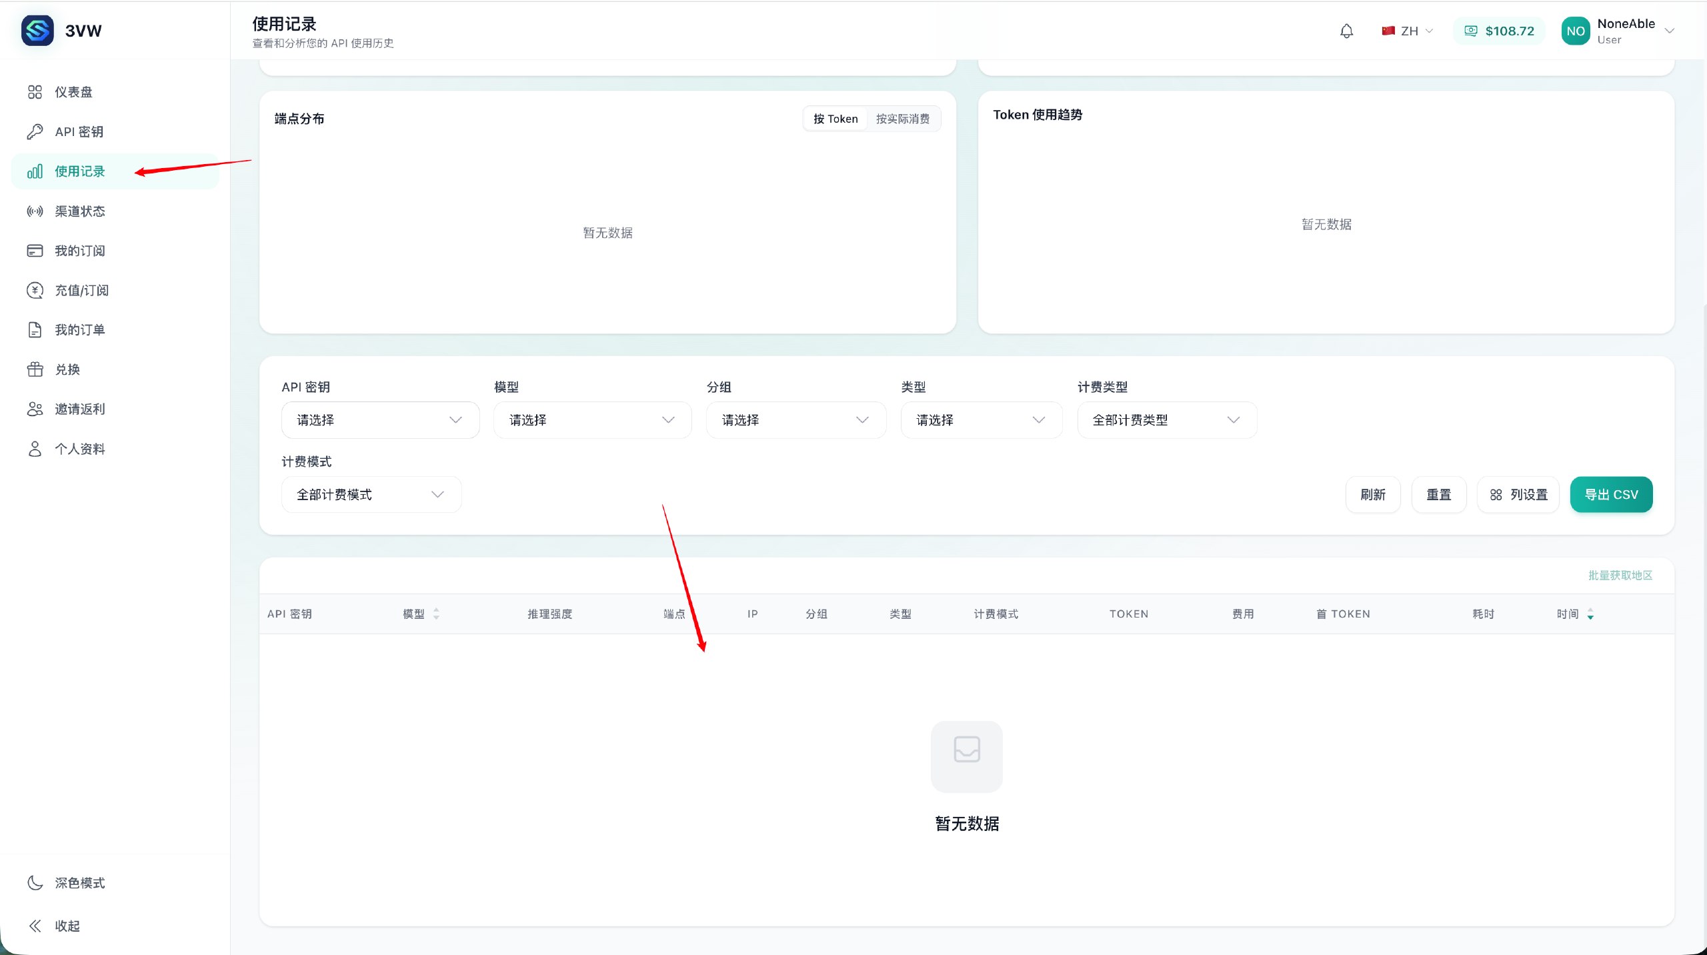The height and width of the screenshot is (955, 1707).
Task: Sort table by 模型 column arrows
Action: click(436, 614)
